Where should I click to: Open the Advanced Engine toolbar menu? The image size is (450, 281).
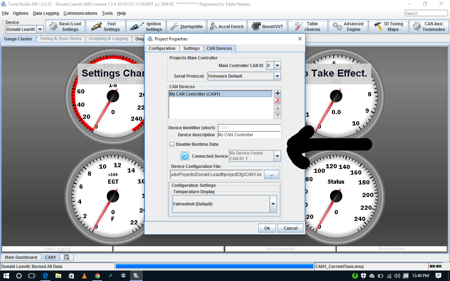pos(348,27)
